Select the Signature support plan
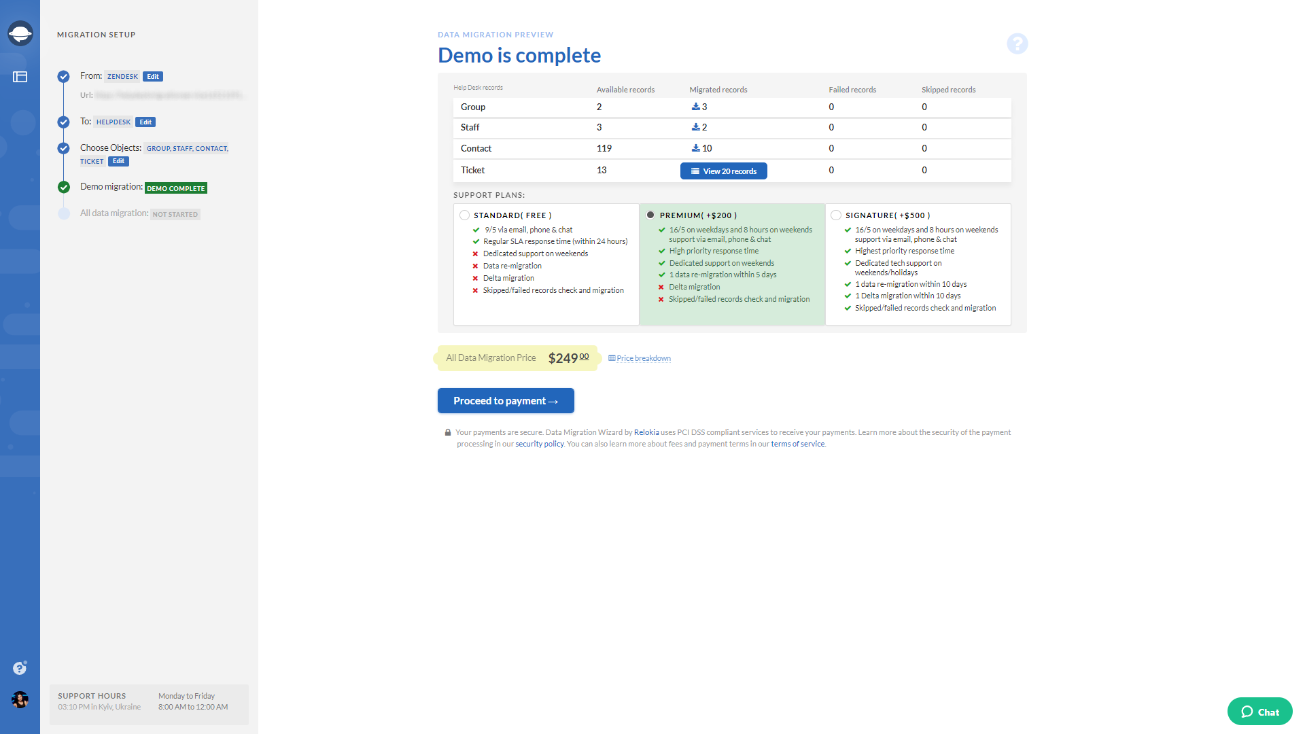The image size is (1305, 734). 835,215
